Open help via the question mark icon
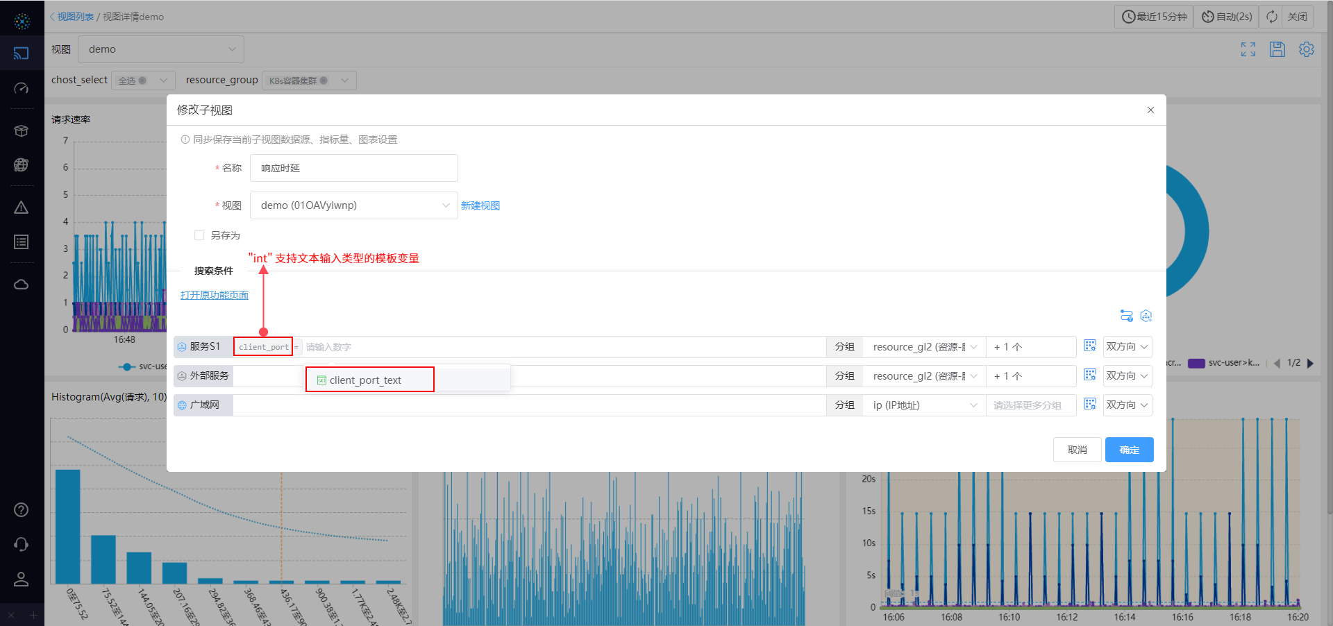 click(x=21, y=510)
